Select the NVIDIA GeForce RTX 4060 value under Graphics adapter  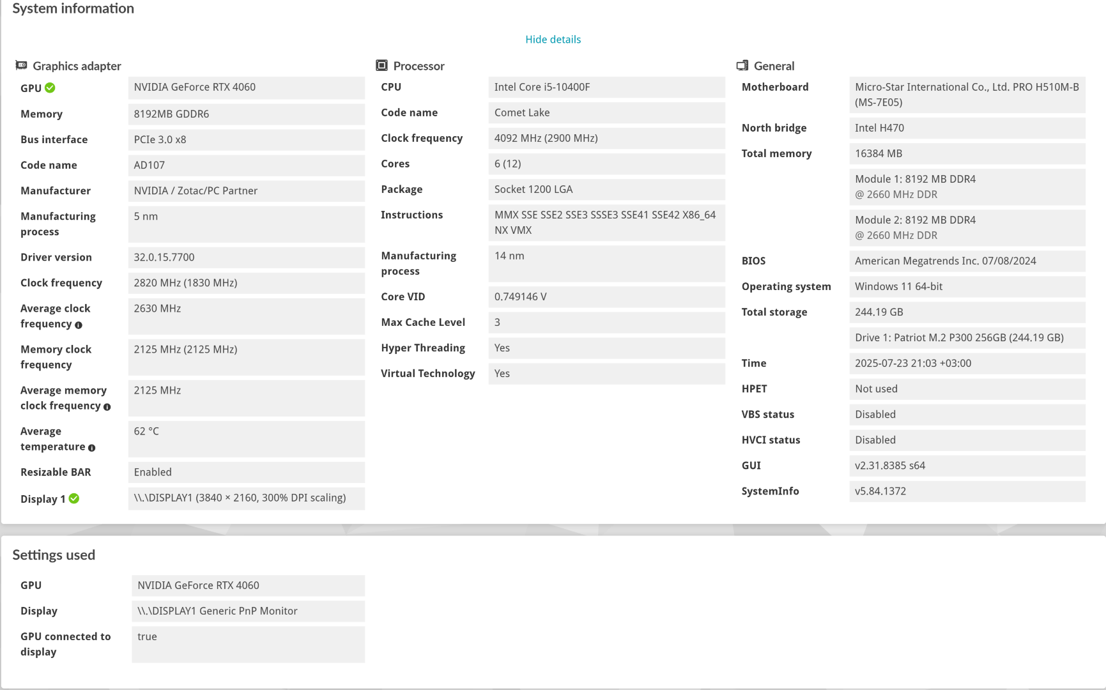pos(247,88)
